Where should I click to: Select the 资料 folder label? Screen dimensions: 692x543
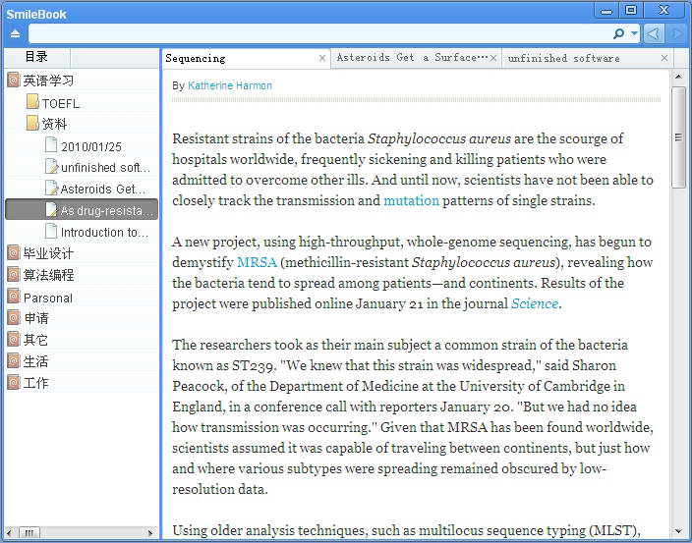tap(54, 124)
